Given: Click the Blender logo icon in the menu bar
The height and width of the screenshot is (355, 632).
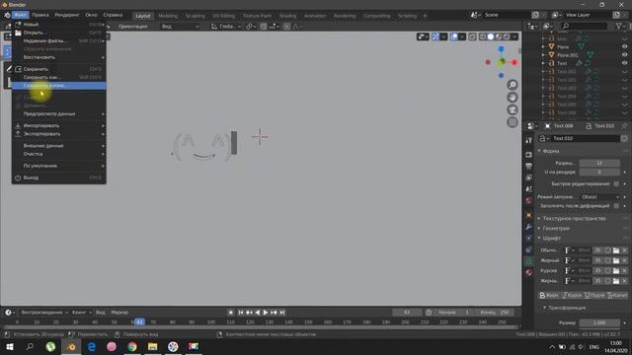Looking at the screenshot, I should 7,15.
